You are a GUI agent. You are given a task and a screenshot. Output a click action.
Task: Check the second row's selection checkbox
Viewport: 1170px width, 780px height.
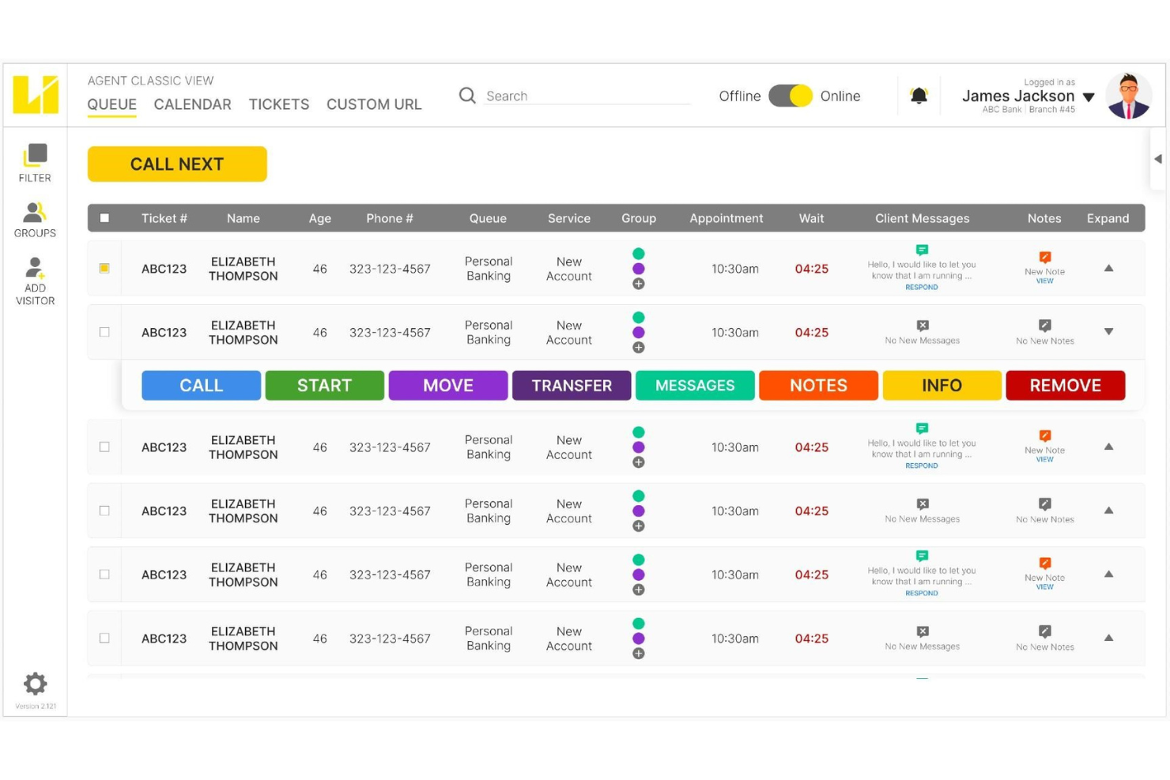(104, 332)
